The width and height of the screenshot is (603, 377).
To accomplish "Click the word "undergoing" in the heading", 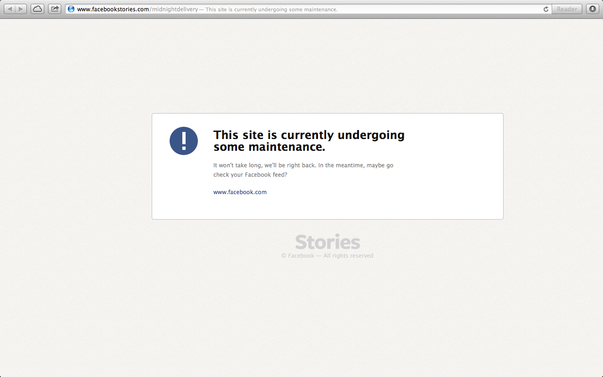I will tap(371, 135).
